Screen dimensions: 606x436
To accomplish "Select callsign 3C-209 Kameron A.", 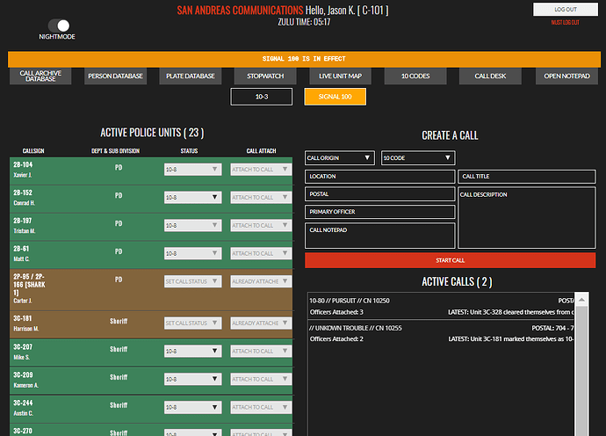I will point(25,379).
